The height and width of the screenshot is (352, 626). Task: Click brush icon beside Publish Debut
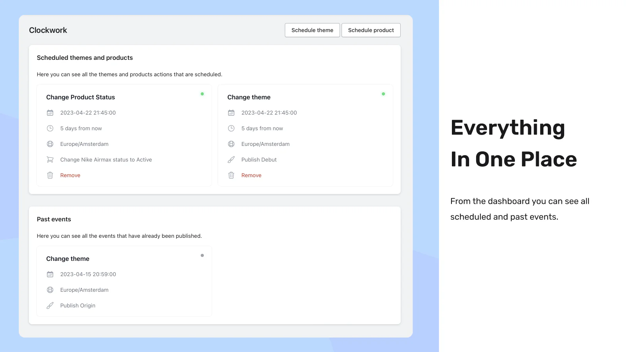point(231,160)
